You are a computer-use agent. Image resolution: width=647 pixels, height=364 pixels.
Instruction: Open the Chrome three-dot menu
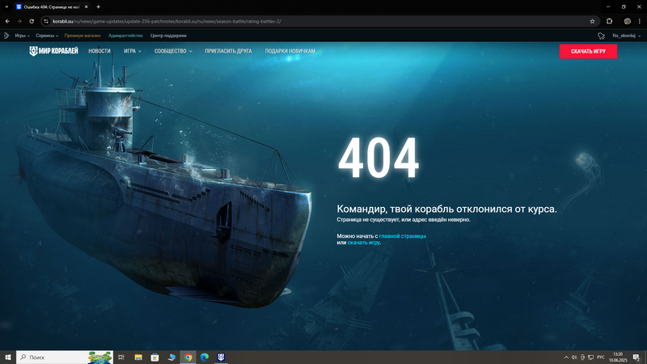click(640, 21)
